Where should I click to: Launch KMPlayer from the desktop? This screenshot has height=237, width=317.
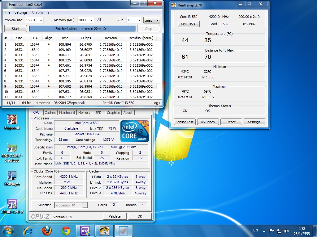tap(12, 176)
